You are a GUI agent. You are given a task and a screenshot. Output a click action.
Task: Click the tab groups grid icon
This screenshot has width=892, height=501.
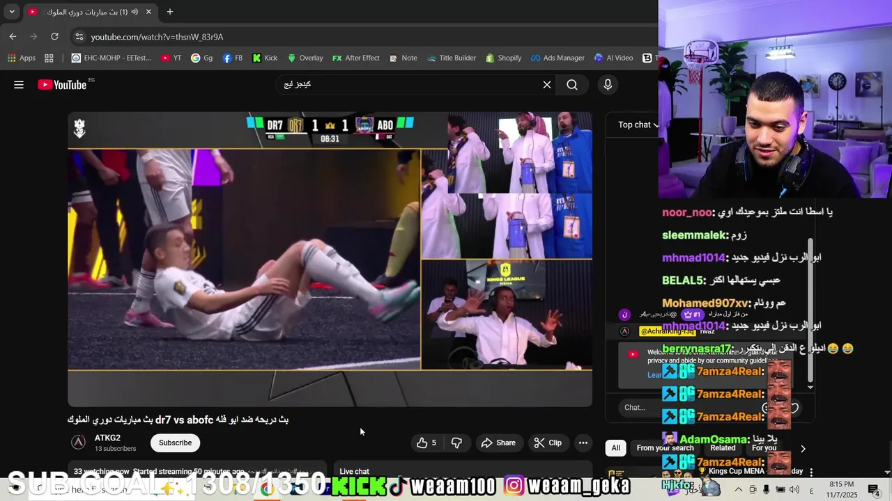49,58
